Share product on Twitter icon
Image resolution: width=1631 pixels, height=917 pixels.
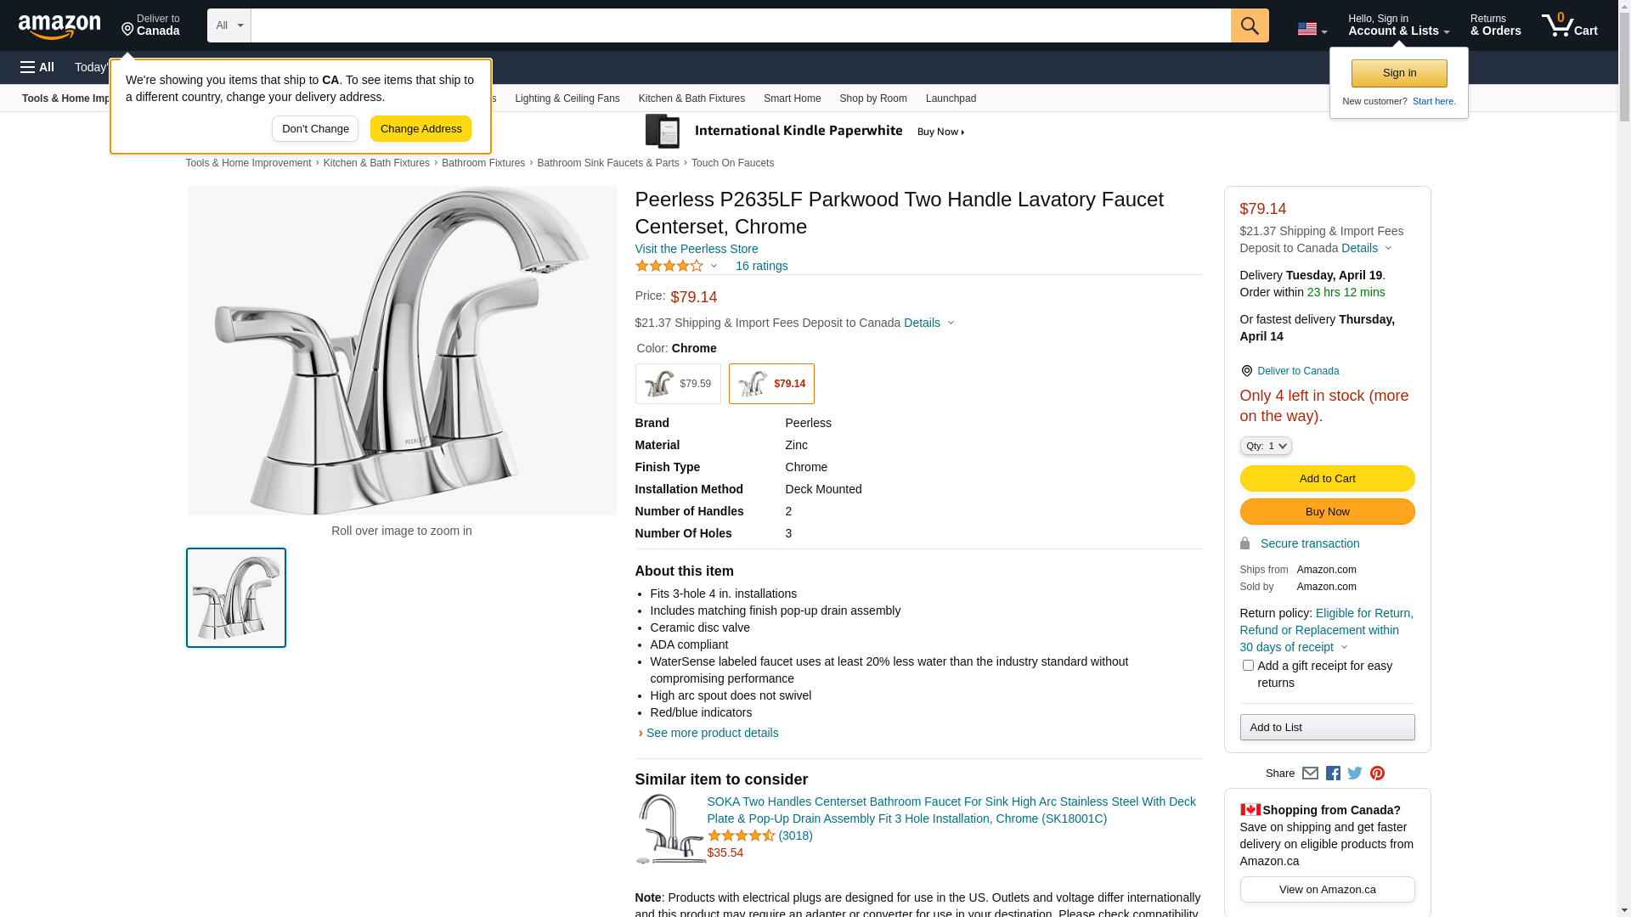pyautogui.click(x=1355, y=774)
